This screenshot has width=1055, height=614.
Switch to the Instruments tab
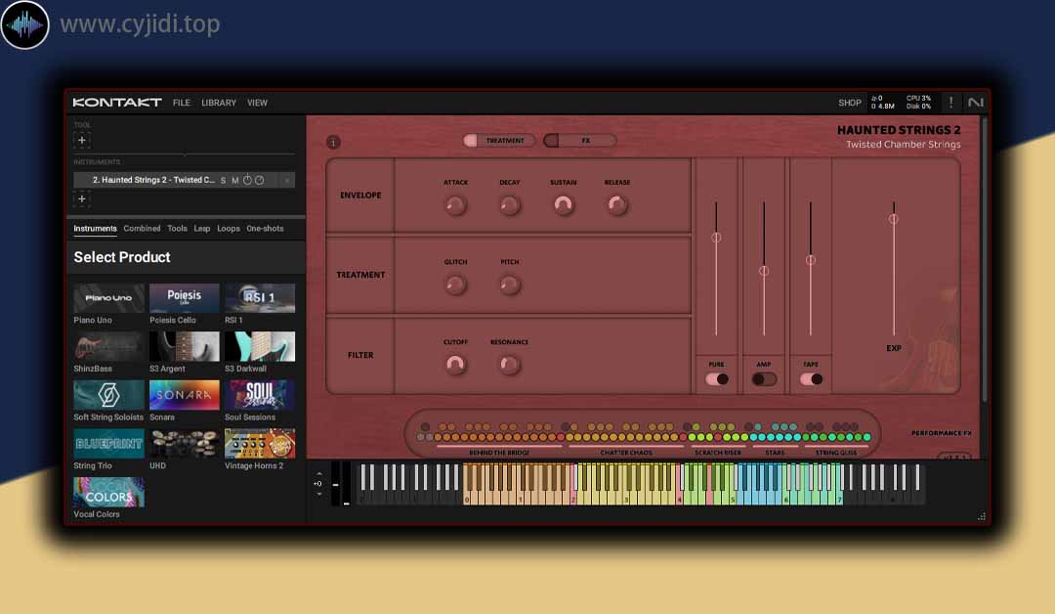point(95,229)
